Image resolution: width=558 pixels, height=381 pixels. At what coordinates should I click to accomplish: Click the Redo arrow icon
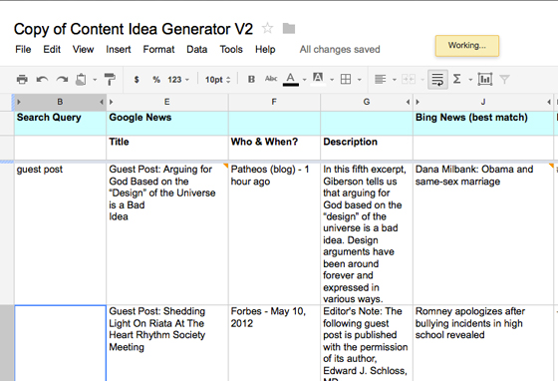[62, 79]
